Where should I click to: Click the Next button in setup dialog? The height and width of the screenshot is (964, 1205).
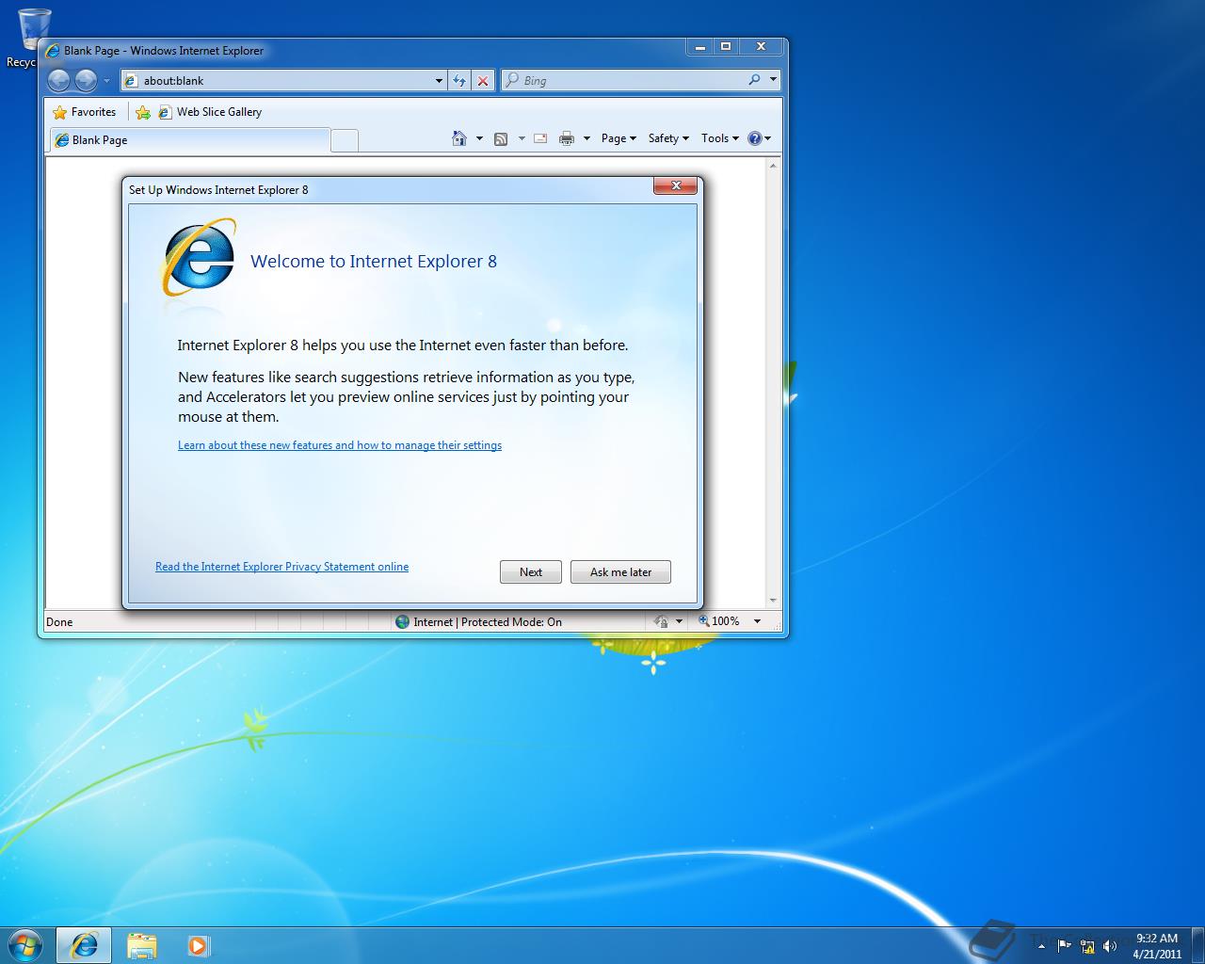(531, 571)
